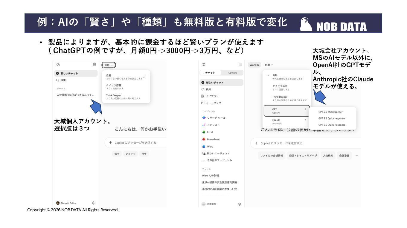This screenshot has height=228, width=407.
Task: Start 新しいチャット in personal-account Copilot
Action: click(x=76, y=73)
